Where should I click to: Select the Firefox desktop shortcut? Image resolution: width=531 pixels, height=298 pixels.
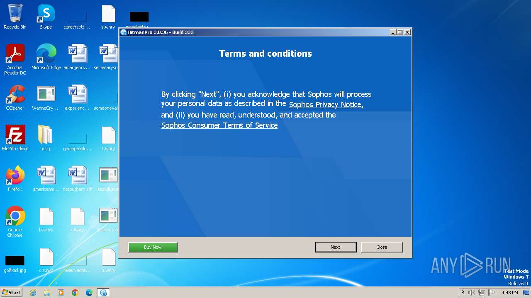coord(15,179)
